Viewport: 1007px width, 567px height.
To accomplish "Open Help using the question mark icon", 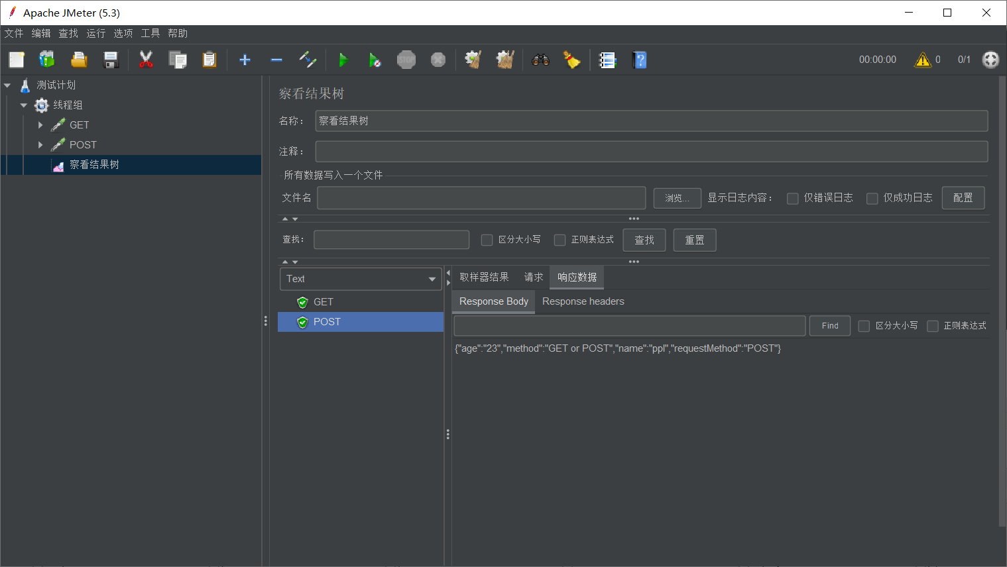I will (x=640, y=60).
